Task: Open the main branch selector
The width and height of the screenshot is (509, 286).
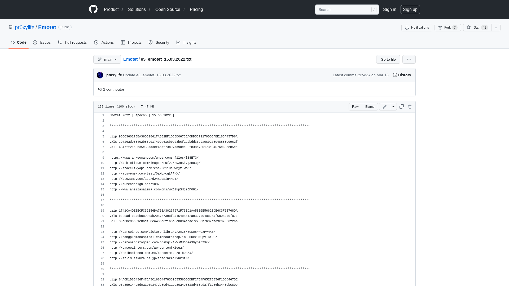Action: 107,59
